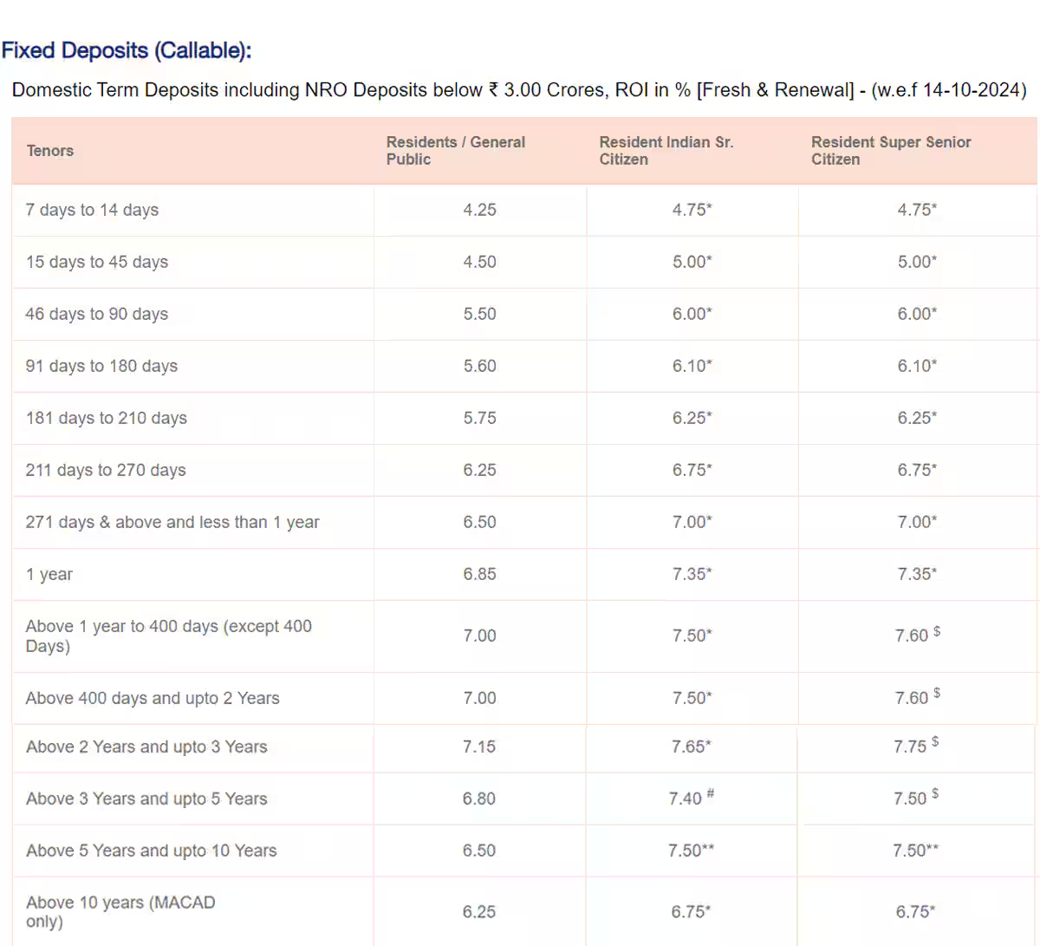The height and width of the screenshot is (946, 1040).
Task: Select the '211 days to 270 days' tenor
Action: click(x=106, y=470)
